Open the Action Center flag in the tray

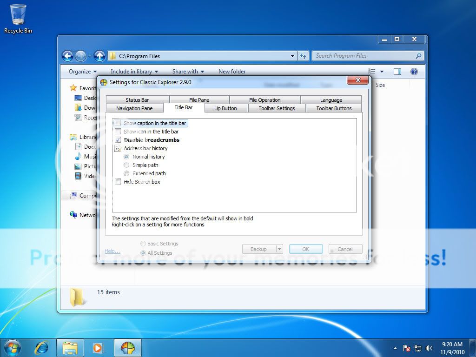click(407, 348)
